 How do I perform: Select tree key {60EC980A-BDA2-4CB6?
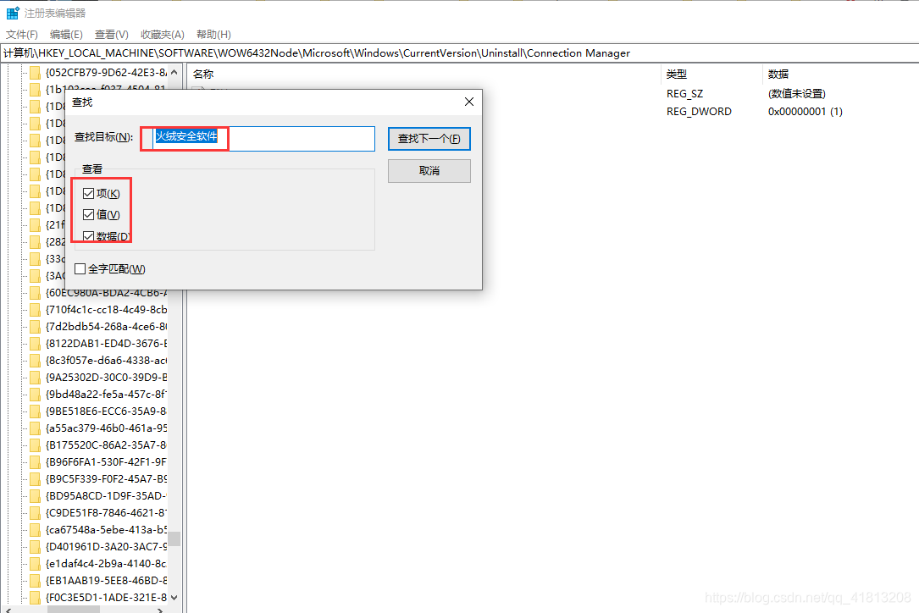pyautogui.click(x=106, y=293)
